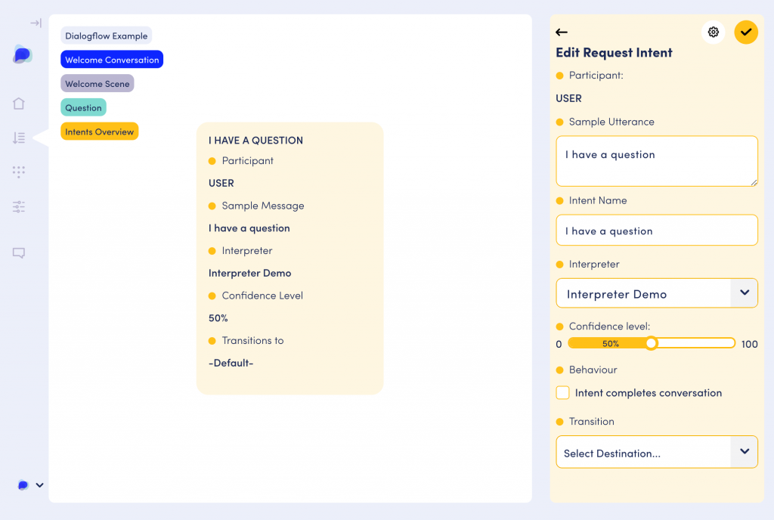This screenshot has width=774, height=520.
Task: Open the sorted list sidebar icon
Action: click(x=19, y=138)
